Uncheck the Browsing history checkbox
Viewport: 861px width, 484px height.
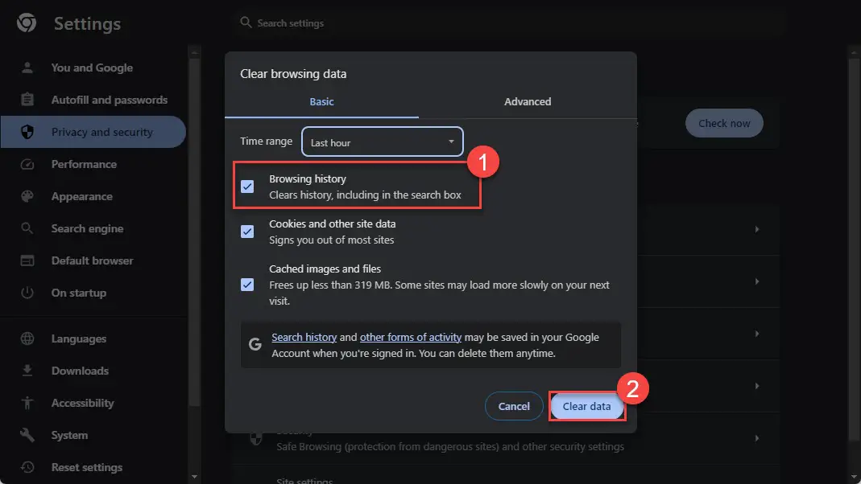(246, 187)
